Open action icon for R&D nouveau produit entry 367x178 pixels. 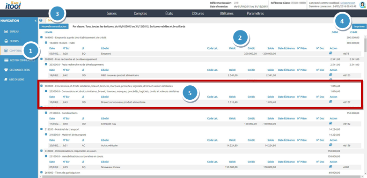[x=330, y=75]
